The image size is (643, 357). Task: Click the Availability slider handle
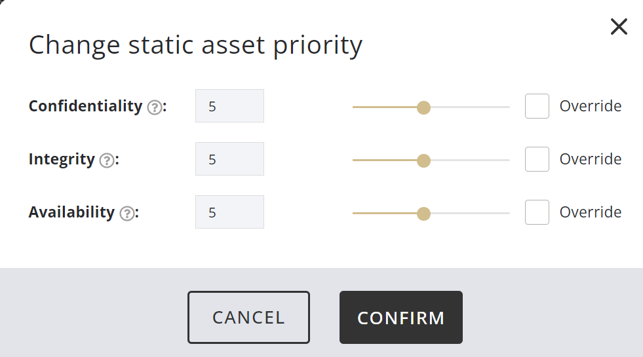(424, 214)
